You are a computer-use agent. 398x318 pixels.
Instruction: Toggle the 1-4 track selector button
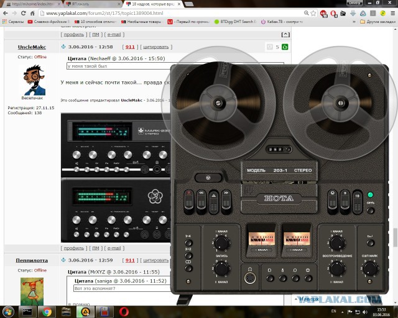[x=188, y=243]
